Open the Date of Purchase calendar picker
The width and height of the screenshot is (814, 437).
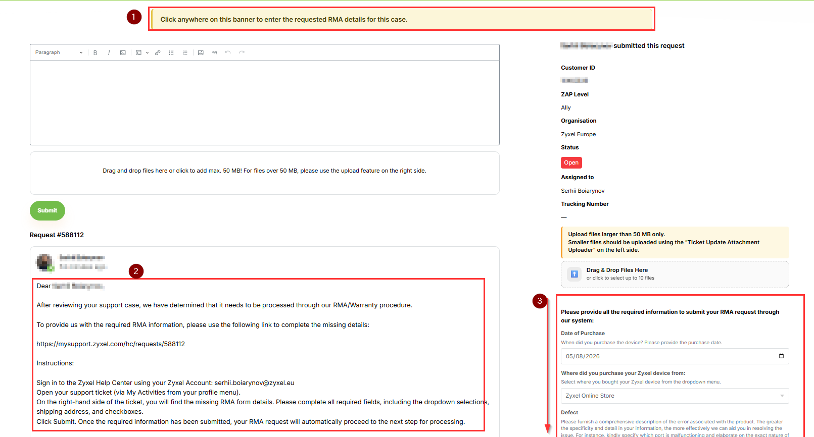(x=781, y=356)
